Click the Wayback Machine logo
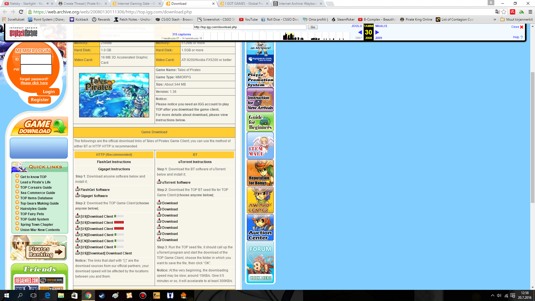 tap(23, 32)
